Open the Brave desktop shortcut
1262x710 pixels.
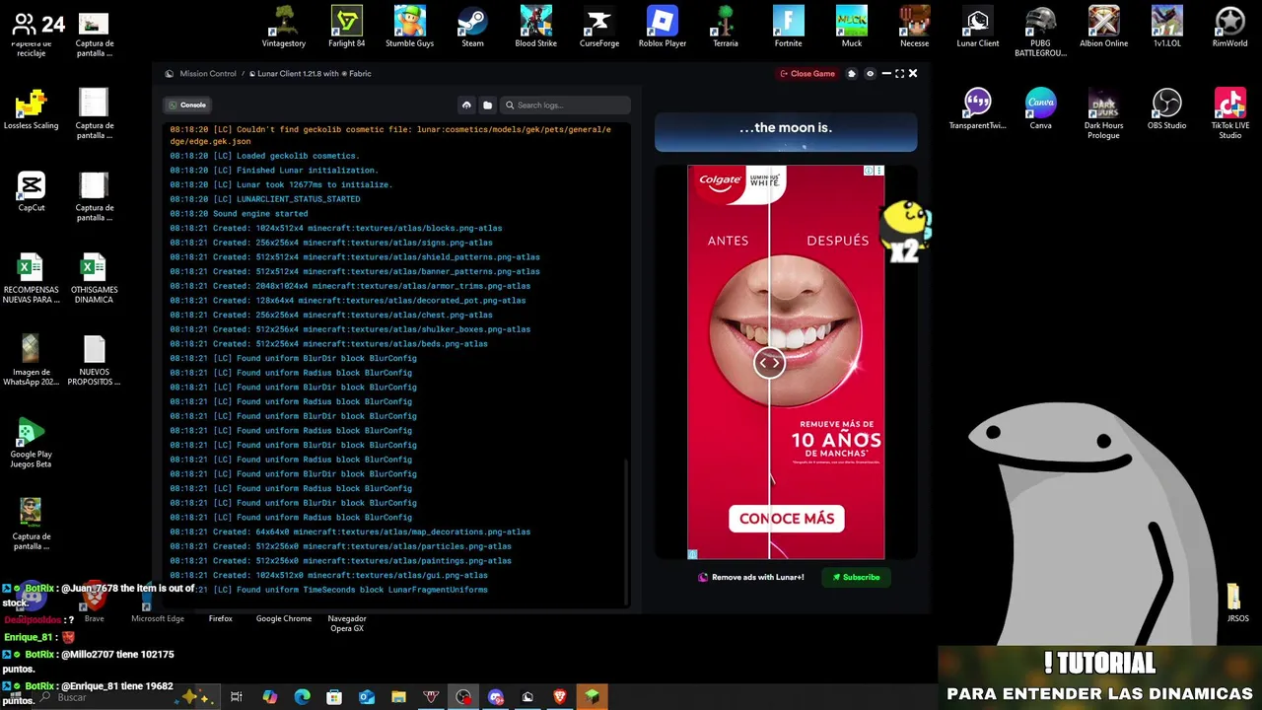click(x=95, y=603)
